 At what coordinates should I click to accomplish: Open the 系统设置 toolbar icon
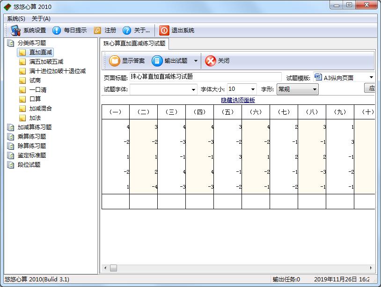(x=15, y=30)
